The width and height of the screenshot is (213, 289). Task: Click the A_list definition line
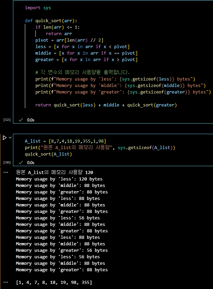coord(65,141)
